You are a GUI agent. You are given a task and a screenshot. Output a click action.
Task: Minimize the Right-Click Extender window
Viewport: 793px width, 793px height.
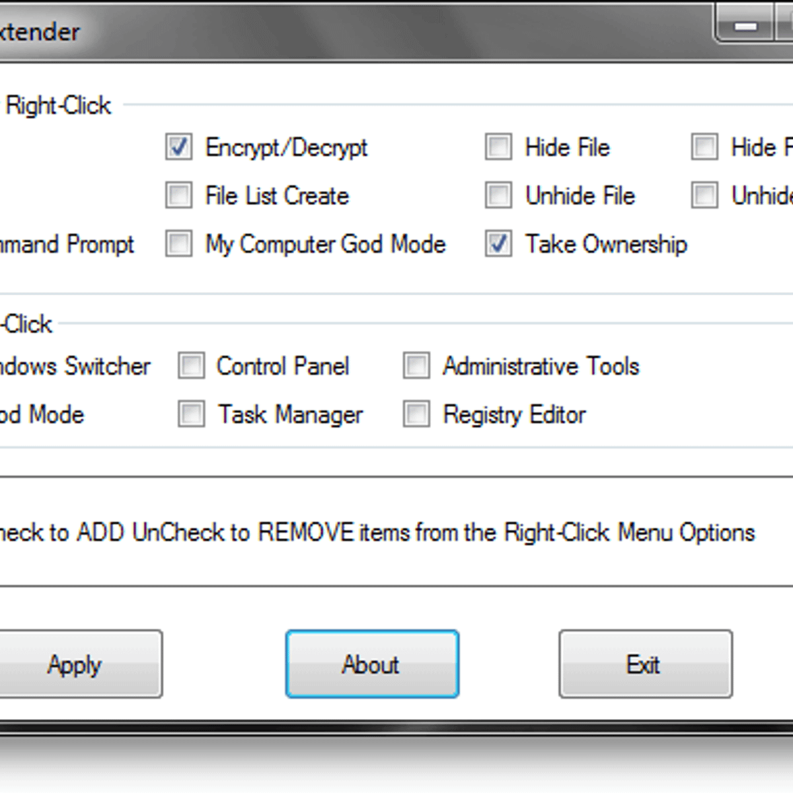(x=745, y=26)
